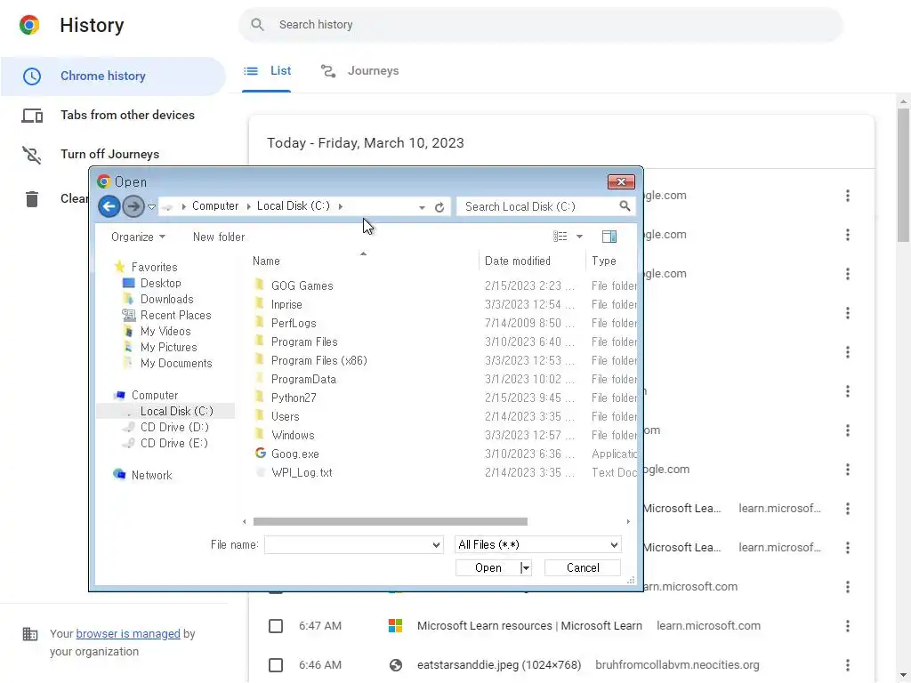Click the magnifier icon in Search history
Screen dimensions: 911x683
(257, 24)
